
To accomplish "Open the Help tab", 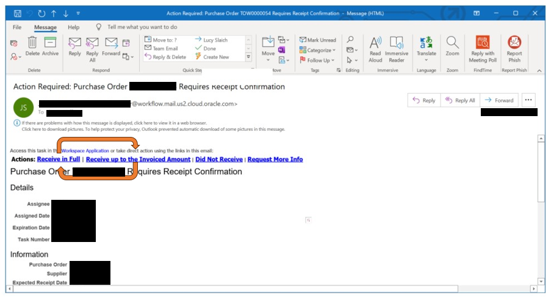I will click(73, 27).
